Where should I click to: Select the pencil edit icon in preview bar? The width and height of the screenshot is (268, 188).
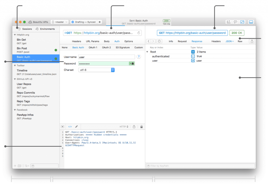(x=76, y=127)
